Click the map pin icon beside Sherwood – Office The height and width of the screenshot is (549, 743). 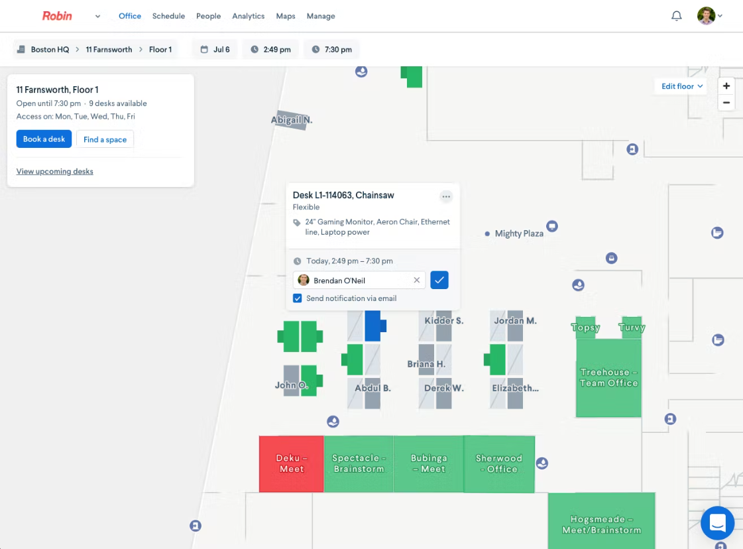pyautogui.click(x=542, y=463)
